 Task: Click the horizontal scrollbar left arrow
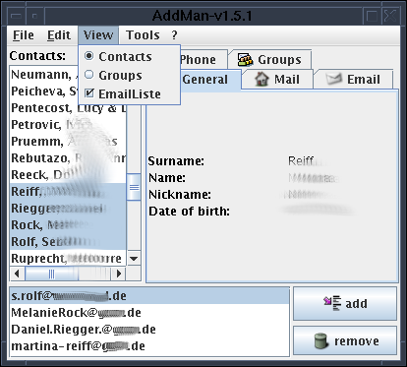[x=17, y=274]
